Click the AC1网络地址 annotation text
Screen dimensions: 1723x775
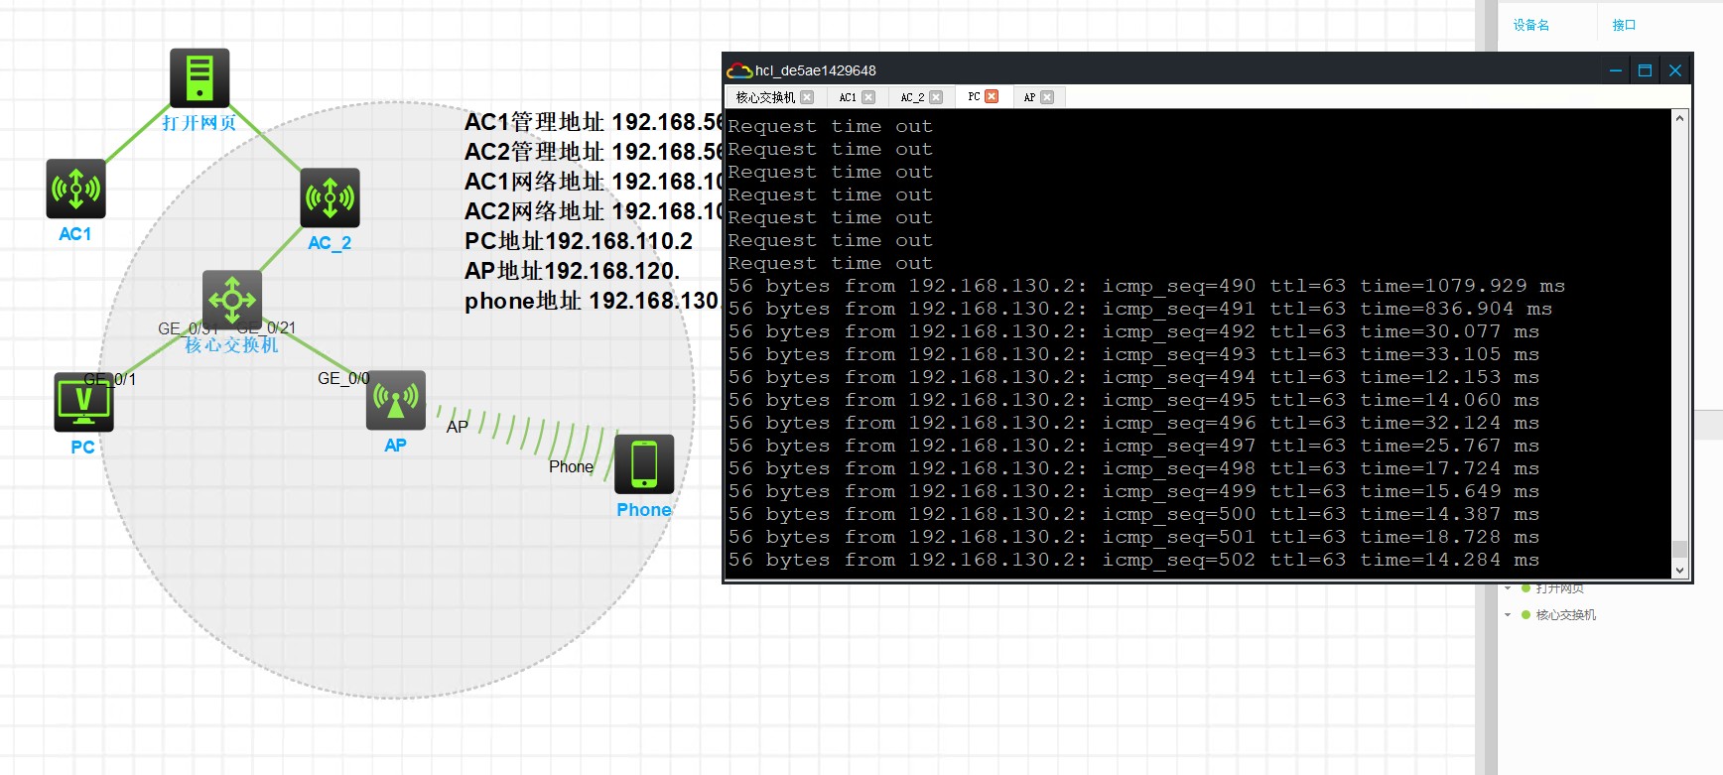pos(593,182)
